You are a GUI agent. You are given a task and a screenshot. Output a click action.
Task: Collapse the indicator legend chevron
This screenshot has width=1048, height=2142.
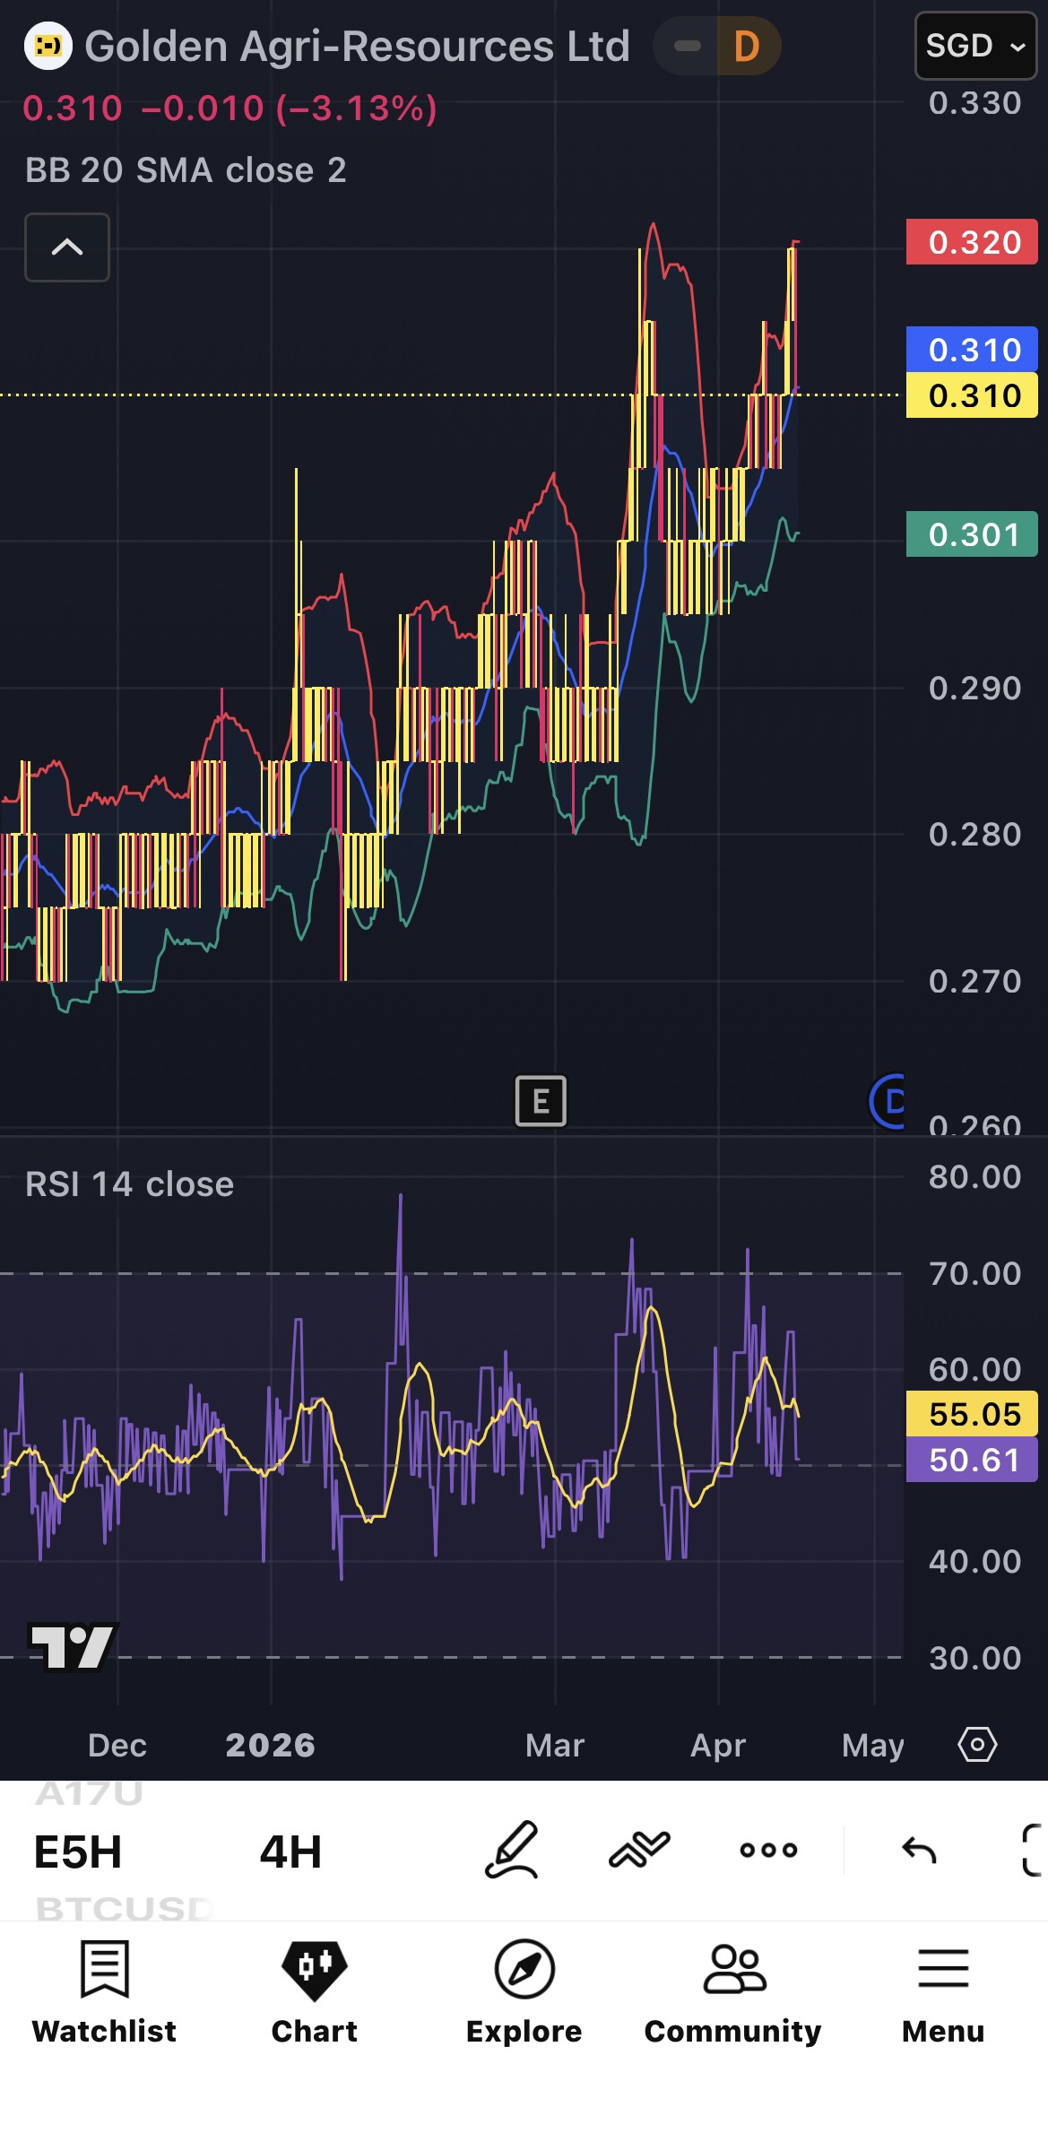coord(67,247)
